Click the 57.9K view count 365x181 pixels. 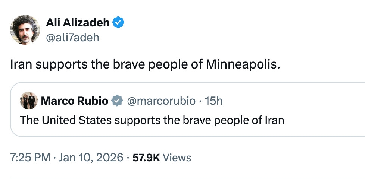(146, 158)
